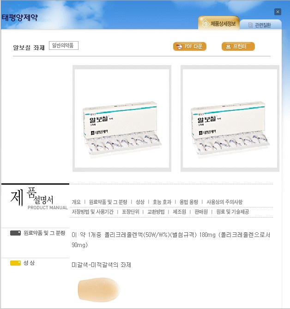Click the PDF 다운 download button
This screenshot has width=290, height=309.
(x=189, y=47)
